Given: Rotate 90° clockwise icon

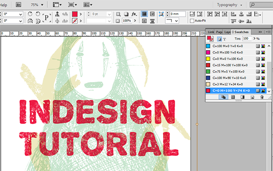Looking at the screenshot, I should tap(30, 14).
